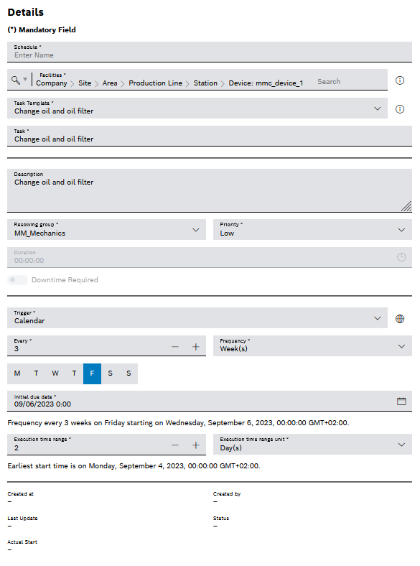
Task: Decrease Execution time range with minus
Action: (175, 445)
